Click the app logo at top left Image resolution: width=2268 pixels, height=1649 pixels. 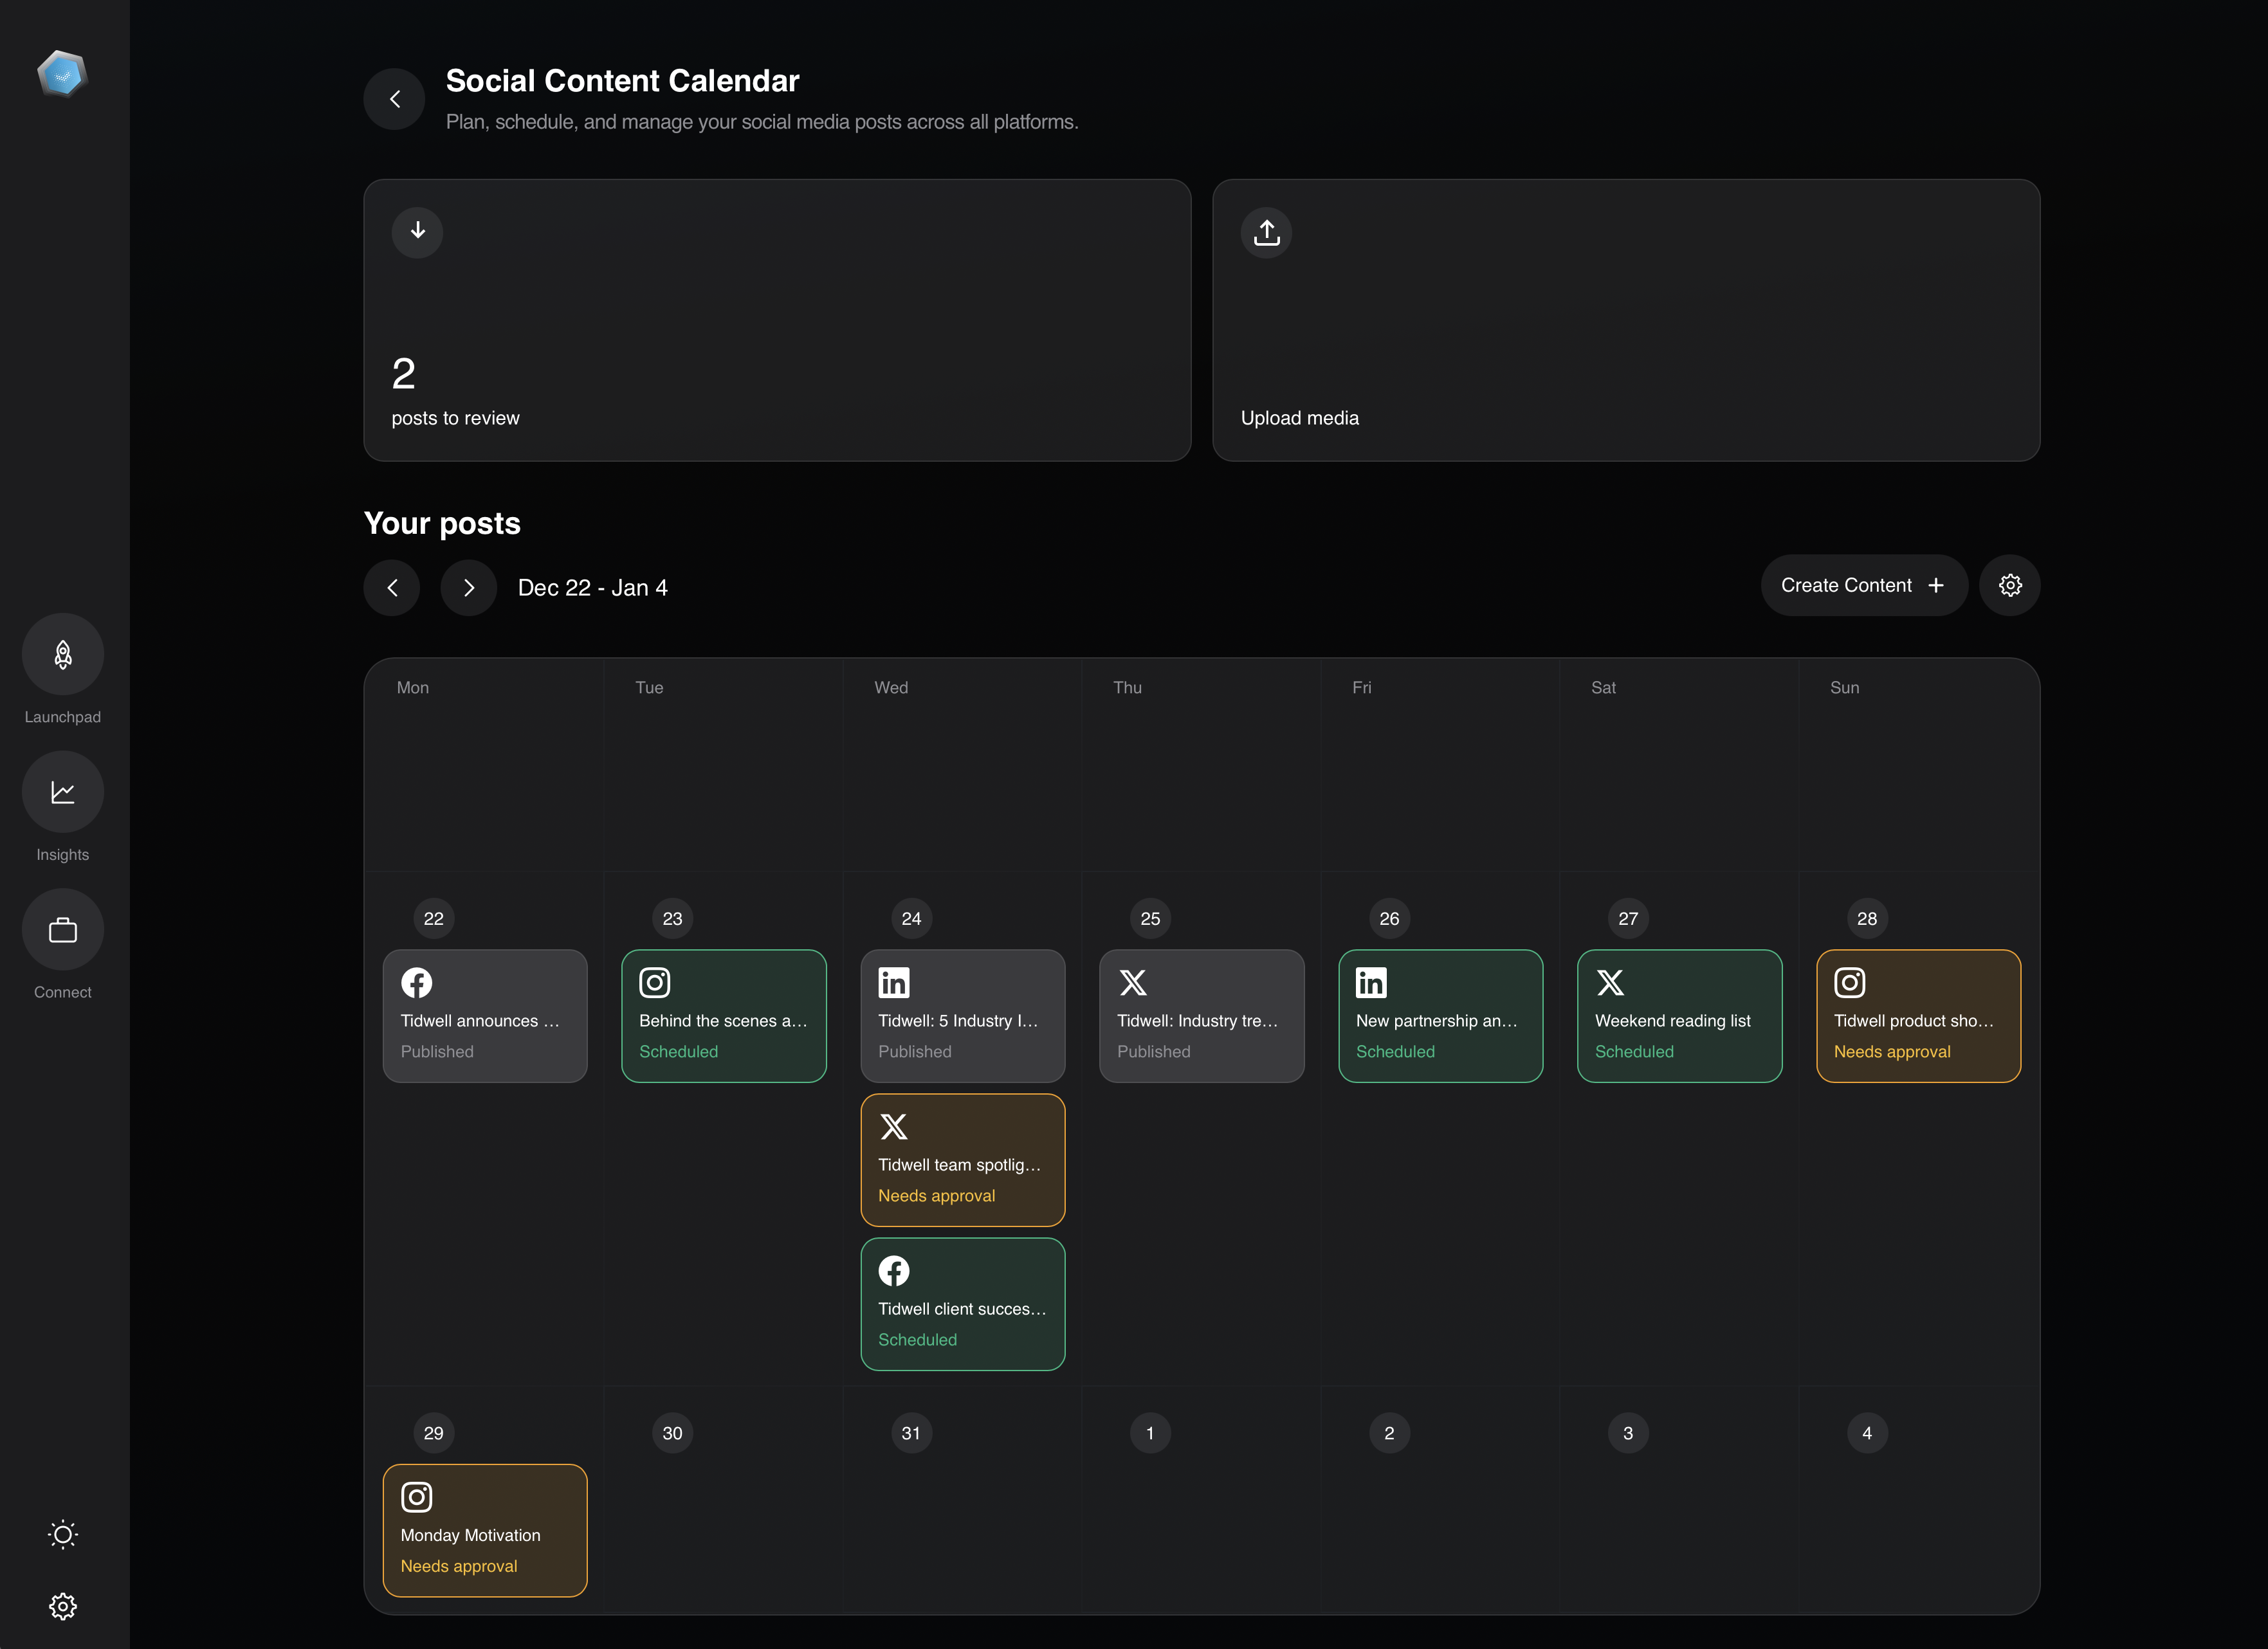click(x=62, y=75)
